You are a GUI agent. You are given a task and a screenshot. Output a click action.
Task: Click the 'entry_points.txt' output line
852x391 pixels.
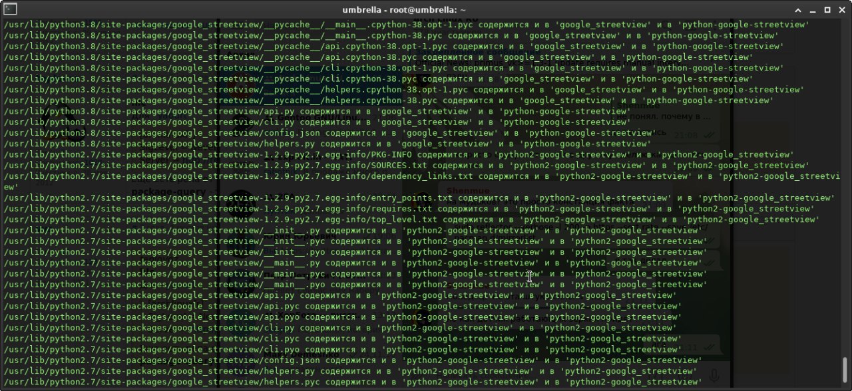[x=419, y=197]
